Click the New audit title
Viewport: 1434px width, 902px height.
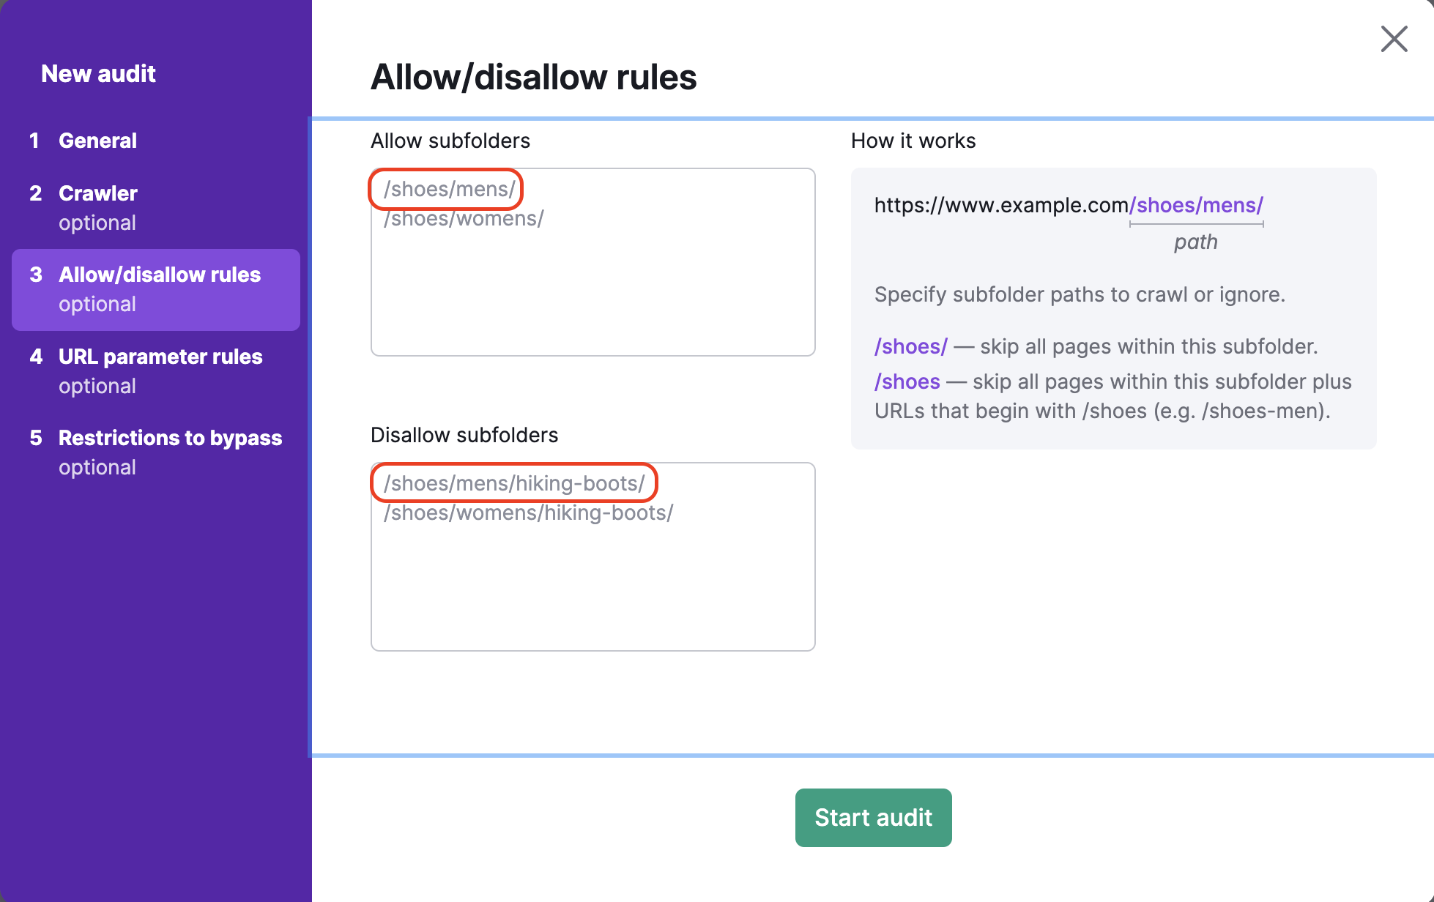click(x=99, y=73)
